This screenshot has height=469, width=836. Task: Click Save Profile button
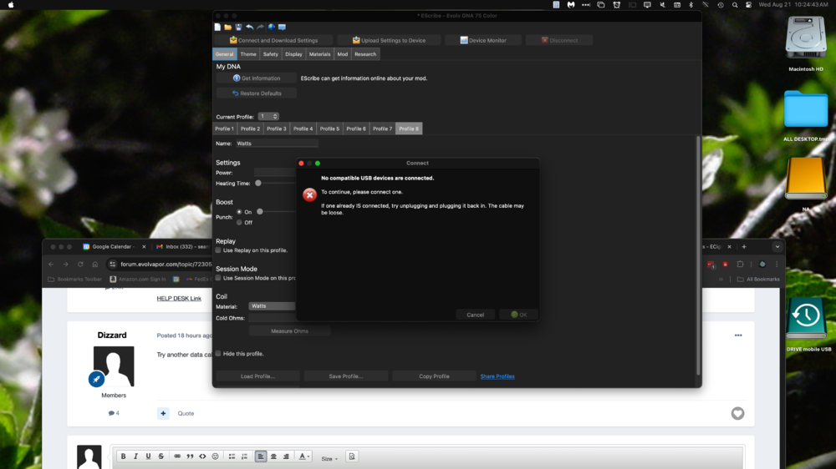pos(345,376)
